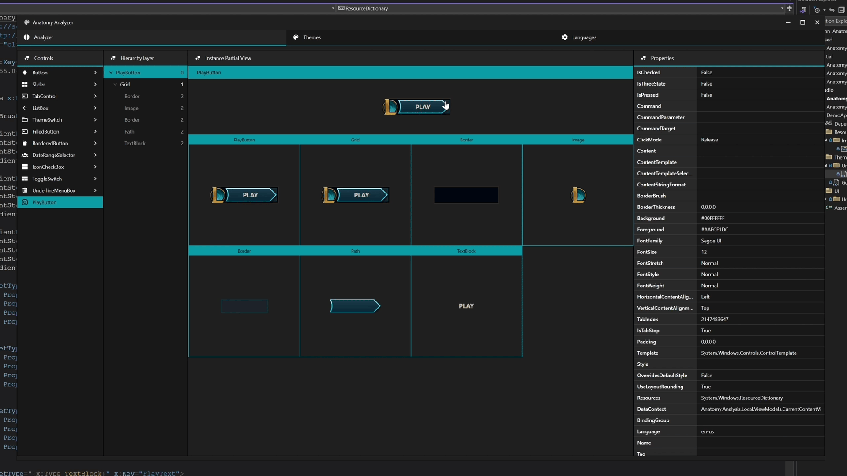Image resolution: width=847 pixels, height=476 pixels.
Task: Select IconCheckBox in Controls list
Action: (x=60, y=167)
